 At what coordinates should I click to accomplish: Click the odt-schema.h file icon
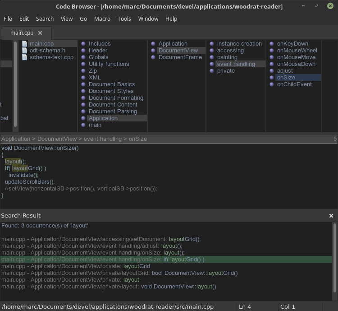click(24, 50)
